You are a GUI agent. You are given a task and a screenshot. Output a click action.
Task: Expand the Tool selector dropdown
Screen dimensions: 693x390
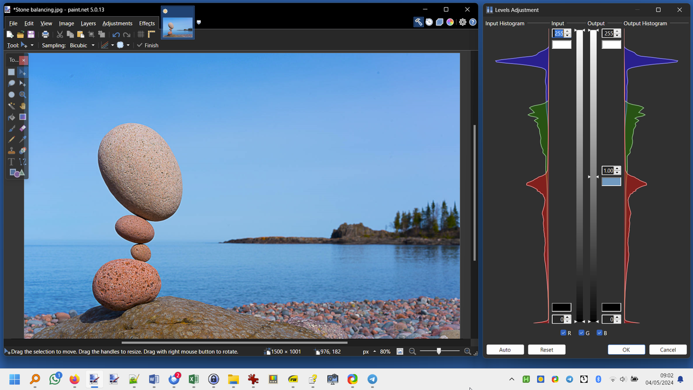32,45
